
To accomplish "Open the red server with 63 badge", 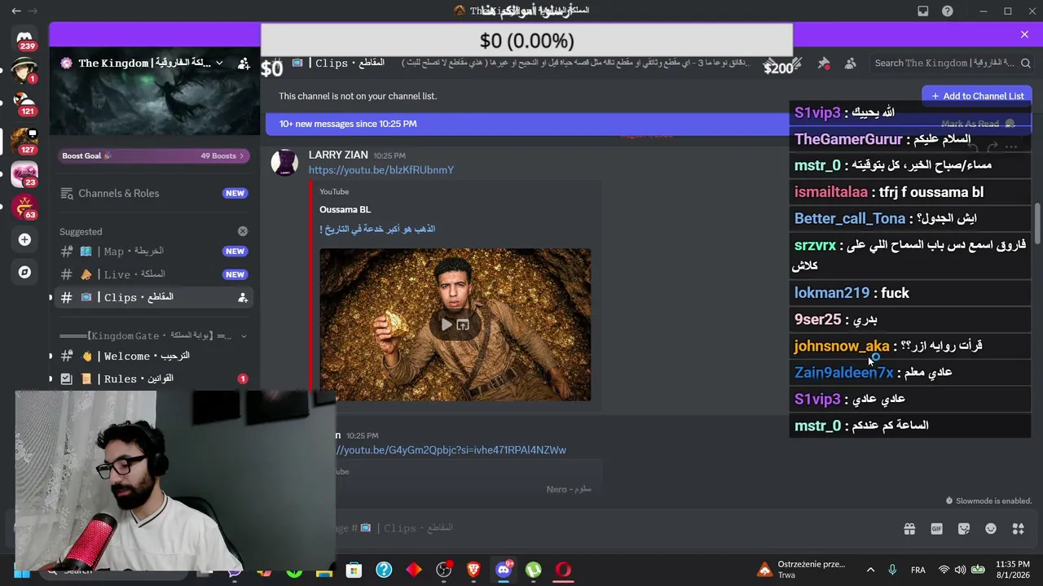I will [x=24, y=207].
